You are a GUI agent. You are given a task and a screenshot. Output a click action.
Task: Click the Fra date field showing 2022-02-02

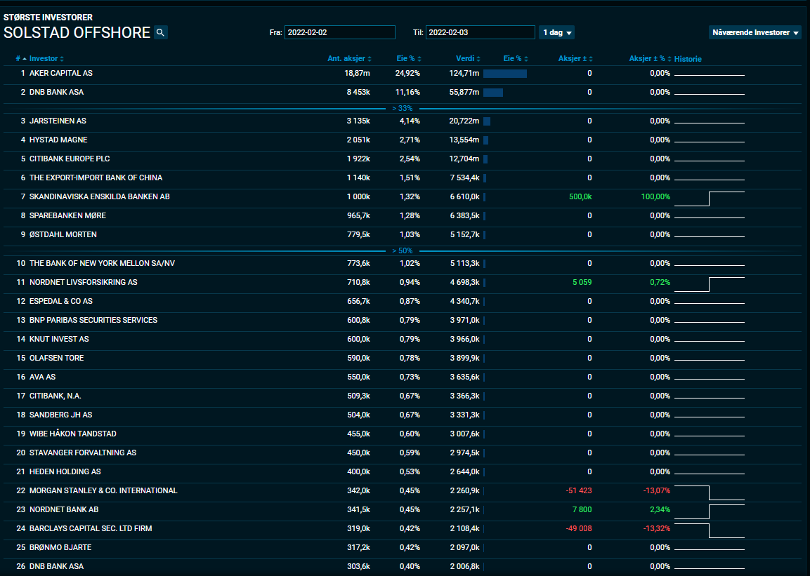339,32
